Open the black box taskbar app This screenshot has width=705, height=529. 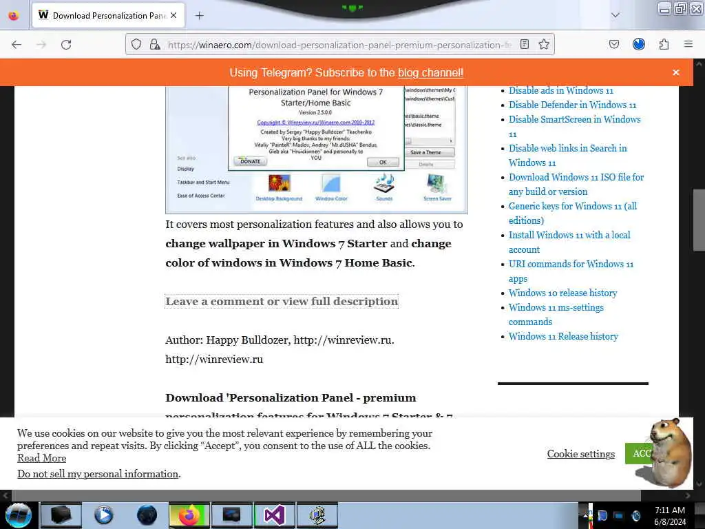61,515
